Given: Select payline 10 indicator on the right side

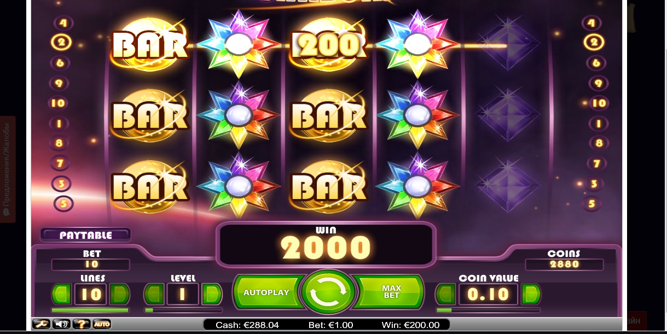Looking at the screenshot, I should pos(599,103).
